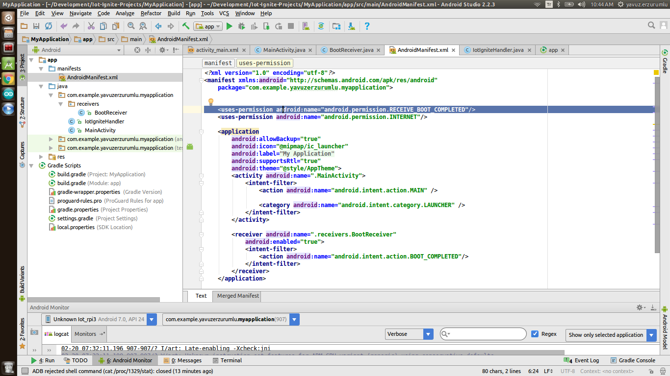Open the SDK Manager toolbar icon
This screenshot has height=376, width=670.
click(x=351, y=26)
